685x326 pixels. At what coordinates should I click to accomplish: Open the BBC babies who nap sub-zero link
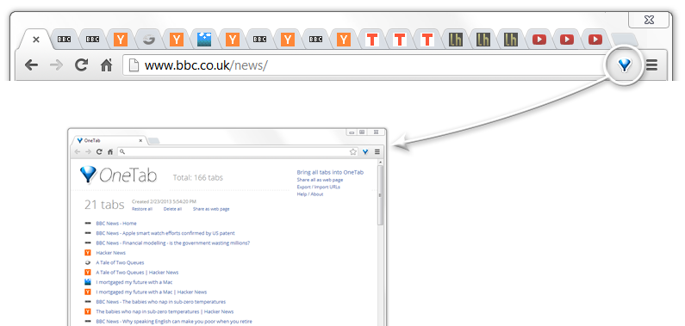click(161, 302)
